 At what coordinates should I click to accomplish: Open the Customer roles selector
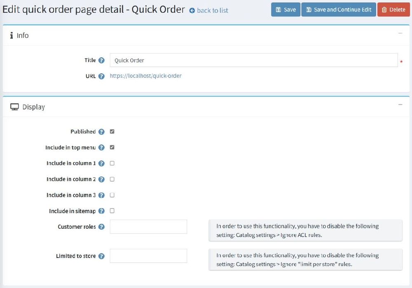(148, 227)
